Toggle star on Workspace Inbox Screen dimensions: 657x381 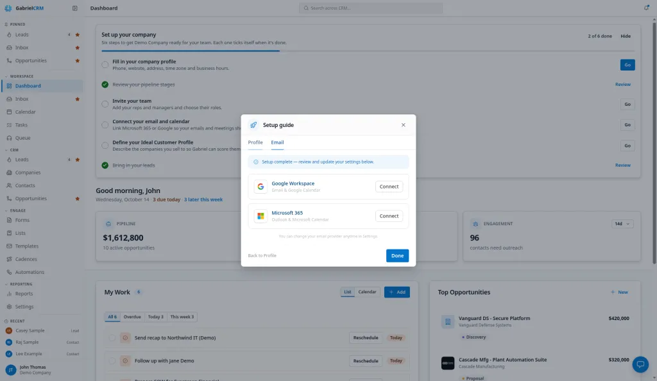[78, 99]
